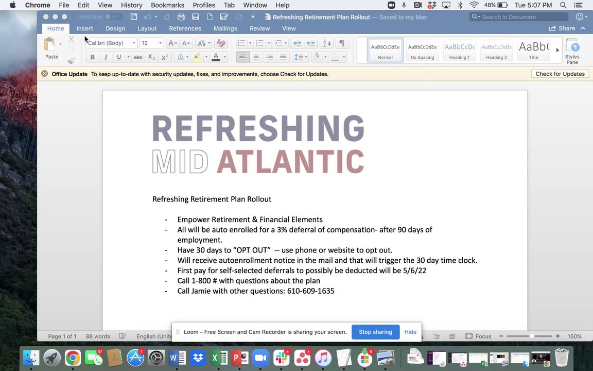Click the spelling proofing icon in status bar

pyautogui.click(x=123, y=336)
